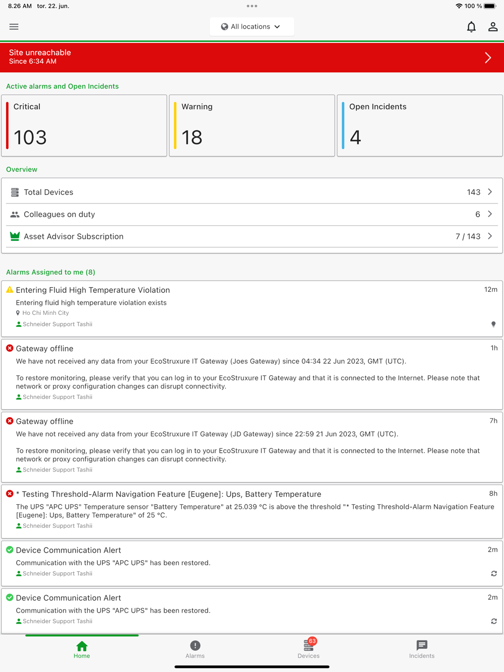The image size is (504, 672).
Task: Open the JD Gateway offline alarm
Action: coord(252,447)
